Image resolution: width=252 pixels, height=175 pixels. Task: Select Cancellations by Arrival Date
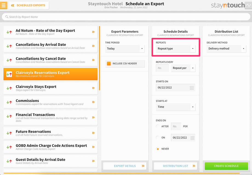pyautogui.click(x=50, y=46)
